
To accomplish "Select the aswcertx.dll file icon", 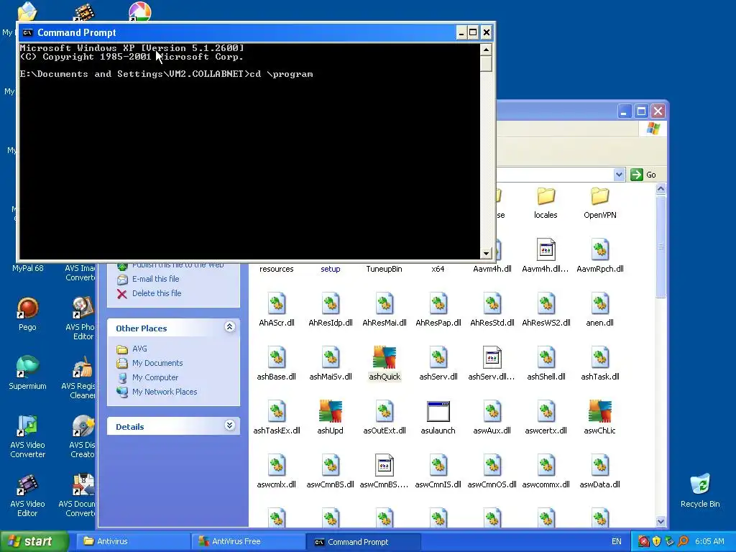I will pos(546,412).
